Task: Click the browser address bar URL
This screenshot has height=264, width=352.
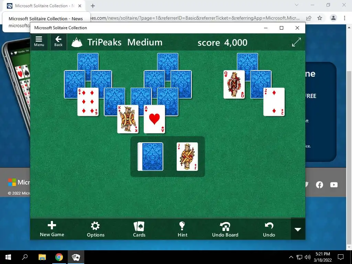Action: point(195,18)
